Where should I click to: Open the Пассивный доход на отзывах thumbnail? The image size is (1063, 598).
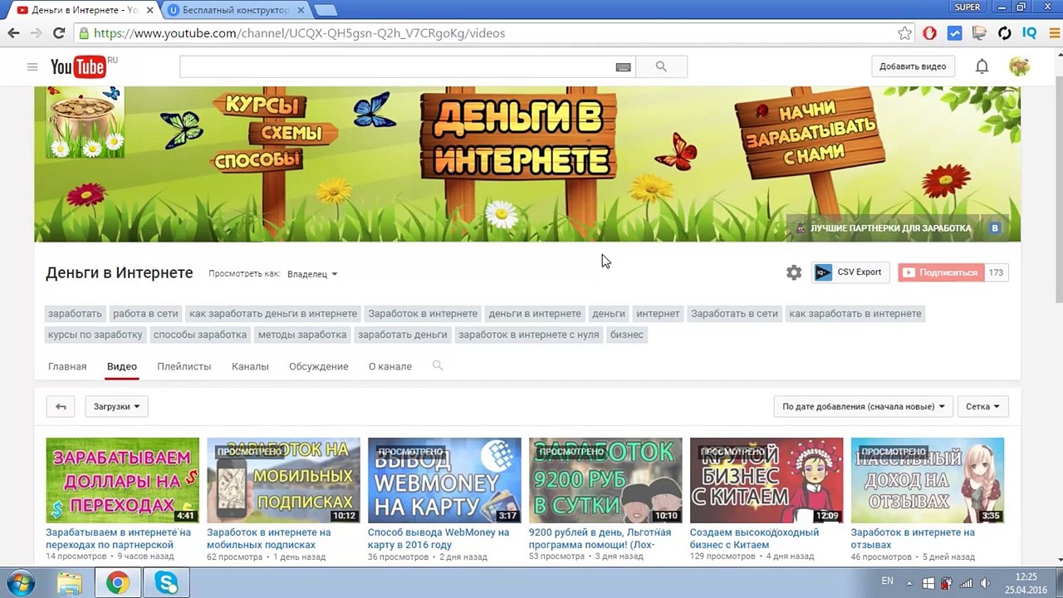pos(928,481)
